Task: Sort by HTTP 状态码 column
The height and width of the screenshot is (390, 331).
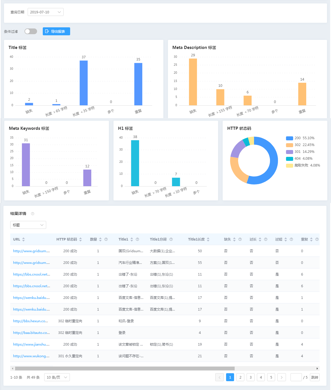Action: [x=80, y=239]
